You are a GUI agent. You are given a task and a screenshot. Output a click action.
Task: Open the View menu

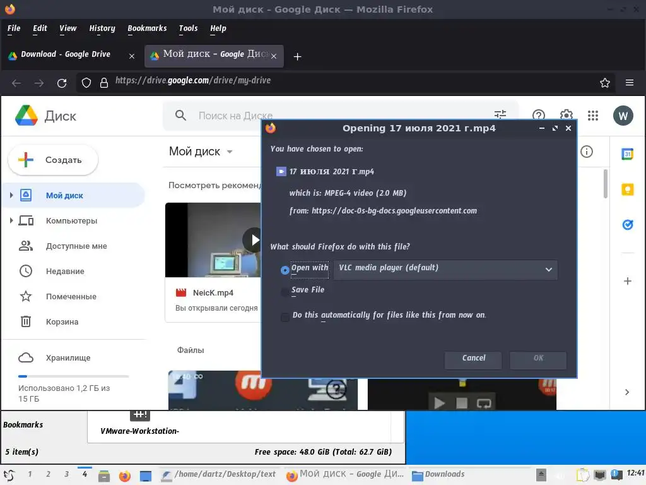tap(68, 28)
